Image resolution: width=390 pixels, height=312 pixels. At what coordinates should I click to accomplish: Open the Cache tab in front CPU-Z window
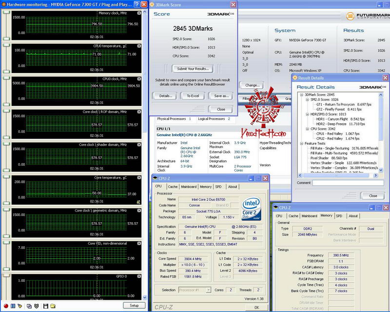pyautogui.click(x=173, y=187)
